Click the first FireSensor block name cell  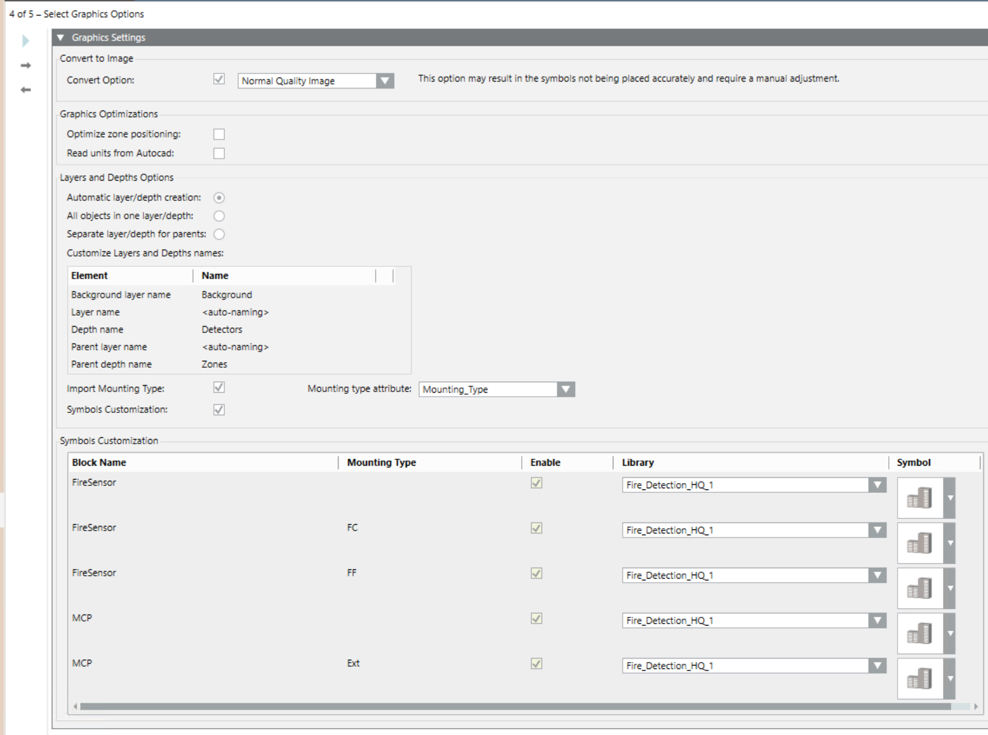pyautogui.click(x=94, y=482)
